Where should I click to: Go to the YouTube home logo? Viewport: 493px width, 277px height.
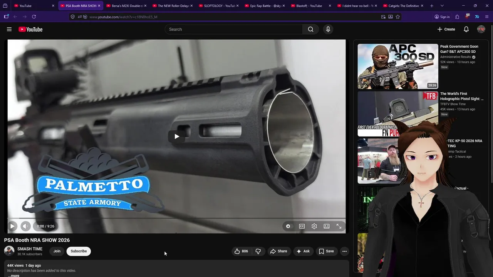pyautogui.click(x=30, y=29)
